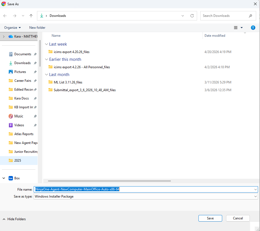
Task: Change the view layout icon
Action: (236, 28)
